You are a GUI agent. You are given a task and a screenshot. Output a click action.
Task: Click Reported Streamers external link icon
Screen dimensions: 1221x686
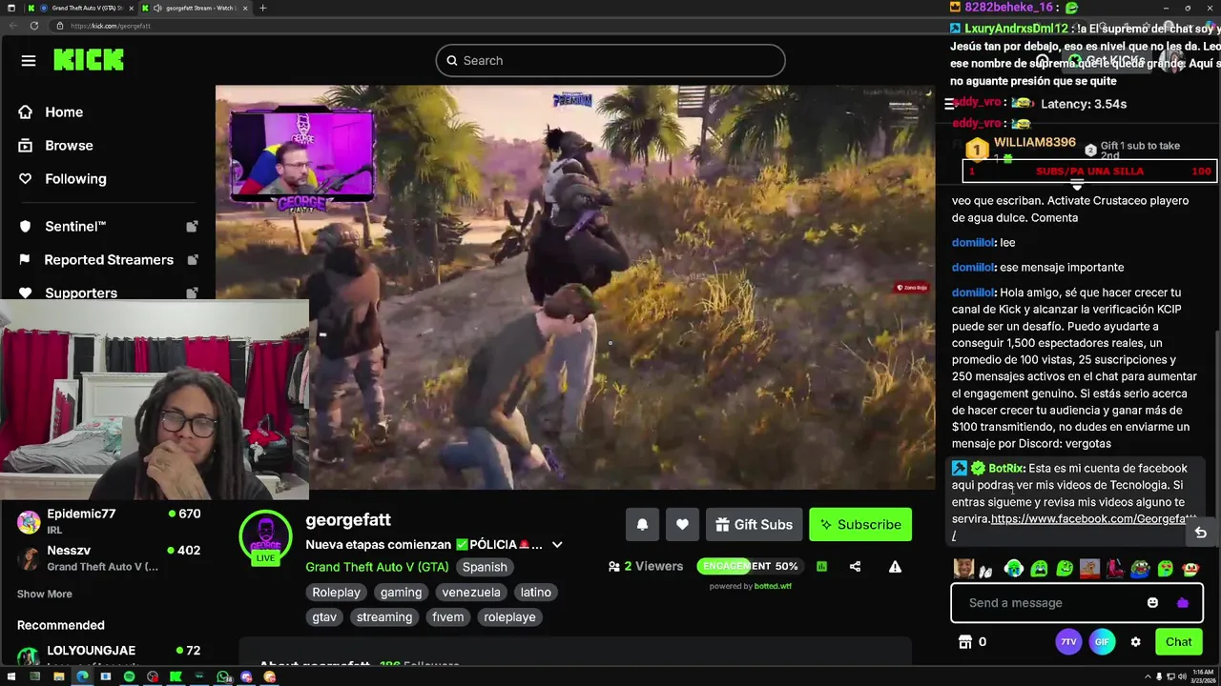(x=192, y=260)
